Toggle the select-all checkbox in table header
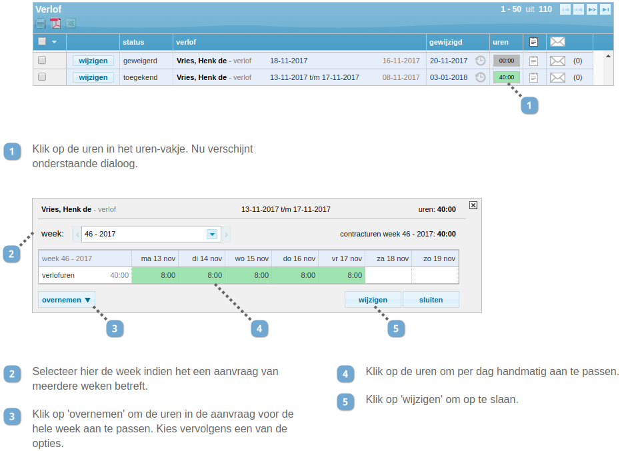Image resolution: width=620 pixels, height=451 pixels. click(42, 41)
